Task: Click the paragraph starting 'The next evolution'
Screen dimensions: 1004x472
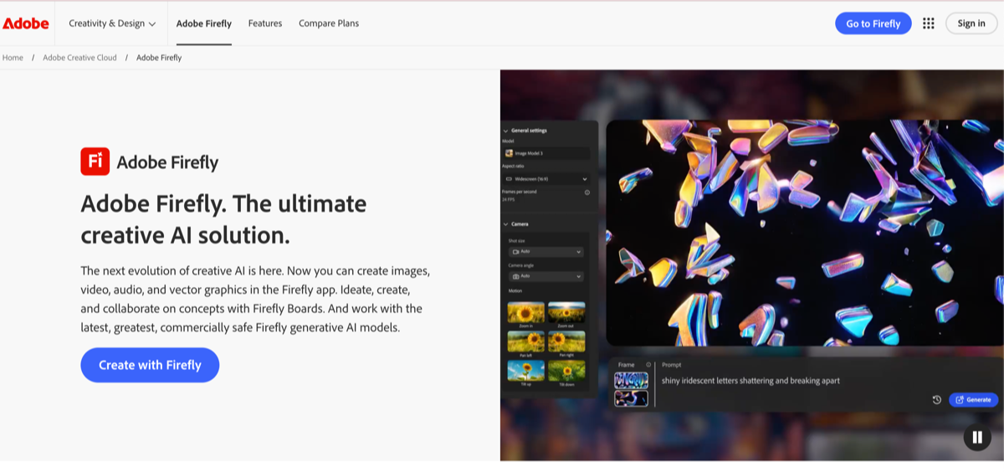Action: [255, 300]
